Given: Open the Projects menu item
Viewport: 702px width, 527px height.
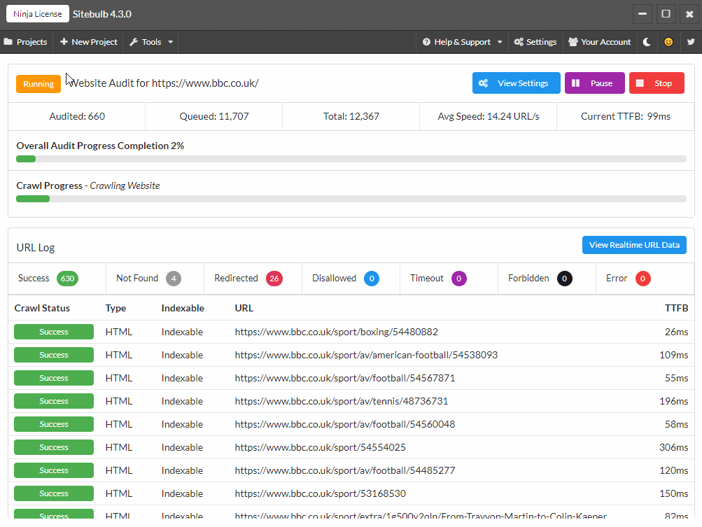Looking at the screenshot, I should (x=27, y=42).
